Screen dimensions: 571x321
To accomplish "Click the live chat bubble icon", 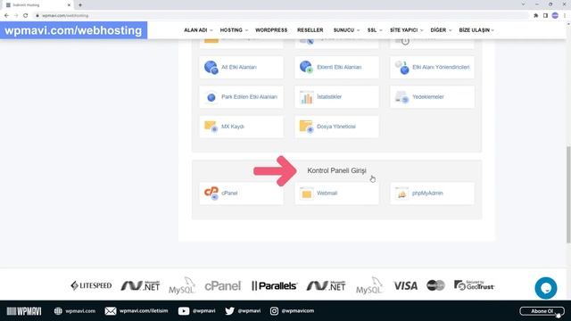I will [545, 288].
